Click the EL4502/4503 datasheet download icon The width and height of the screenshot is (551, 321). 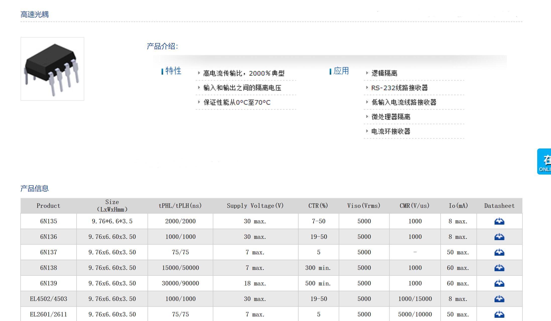[x=499, y=299]
